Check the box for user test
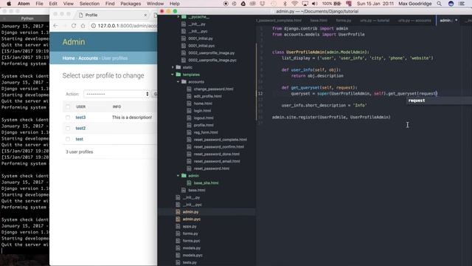The width and height of the screenshot is (472, 266). click(68, 139)
